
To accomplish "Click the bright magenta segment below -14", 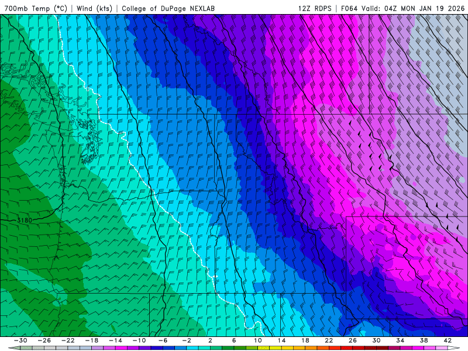I will pyautogui.click(x=122, y=348).
